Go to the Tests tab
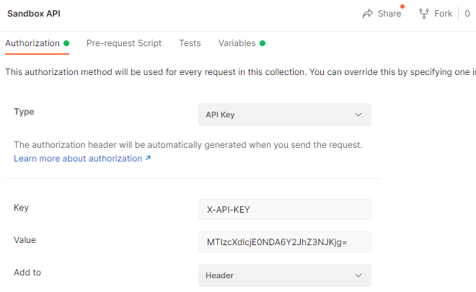Viewport: 476px width, 292px height. (x=190, y=43)
